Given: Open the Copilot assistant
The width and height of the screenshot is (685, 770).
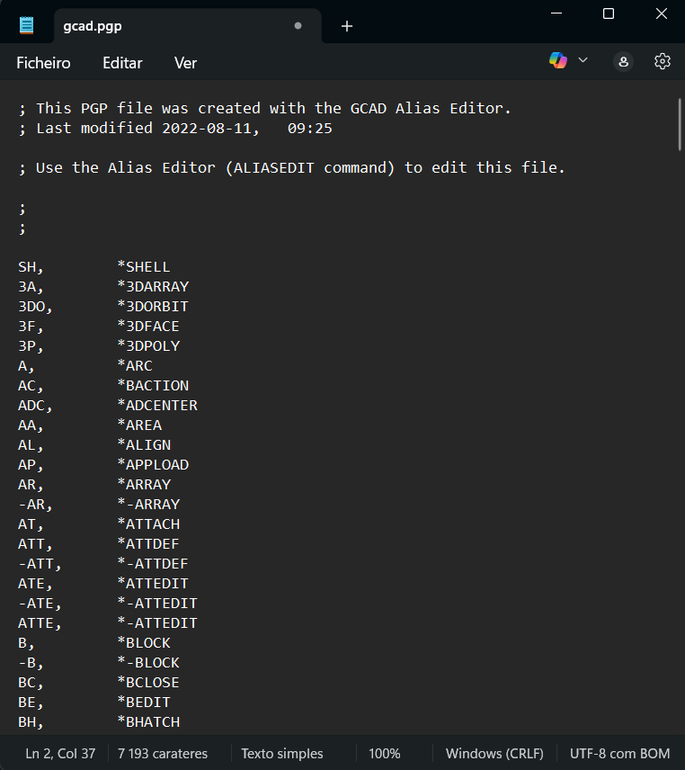Looking at the screenshot, I should click(x=559, y=59).
